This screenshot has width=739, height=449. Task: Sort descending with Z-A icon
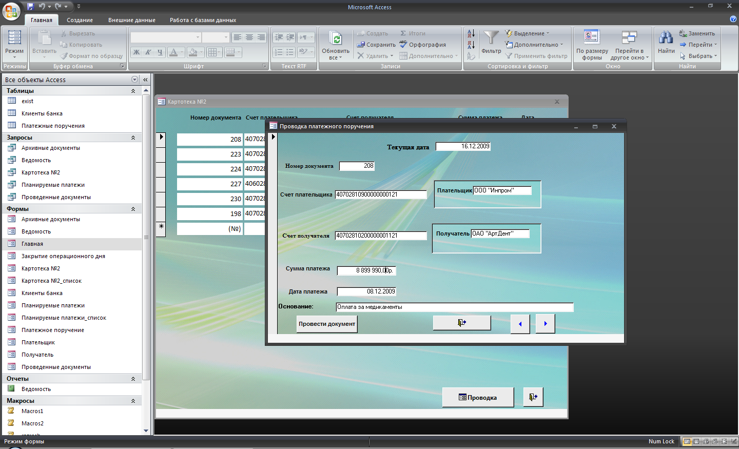click(471, 45)
